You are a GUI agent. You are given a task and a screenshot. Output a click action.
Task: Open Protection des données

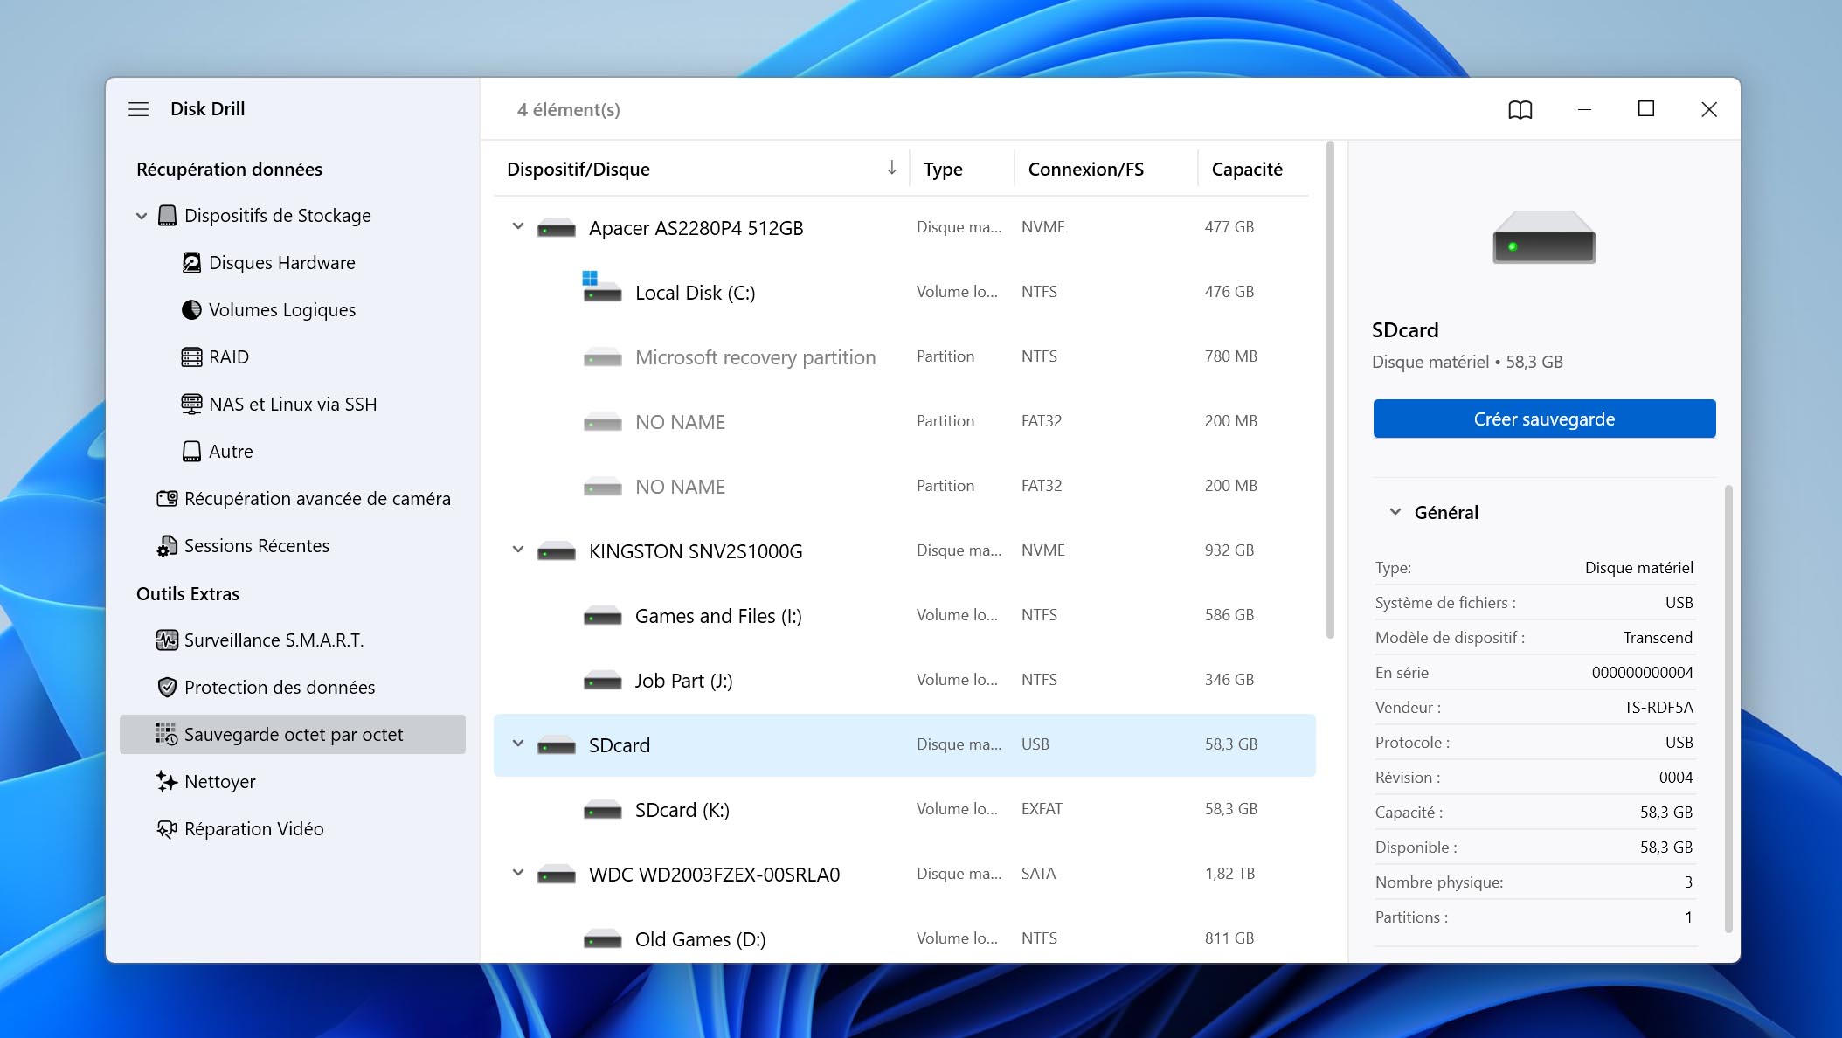click(x=293, y=688)
